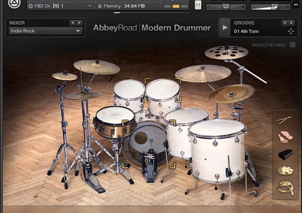
Task: Open the MIDI Ch channel dropdown
Action: tap(60, 6)
